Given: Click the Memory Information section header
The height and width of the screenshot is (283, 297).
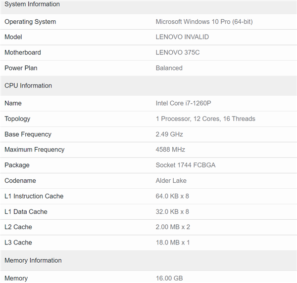Looking at the screenshot, I should tap(33, 260).
